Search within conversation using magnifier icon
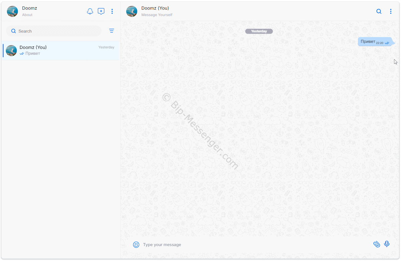401x261 pixels. tap(379, 11)
